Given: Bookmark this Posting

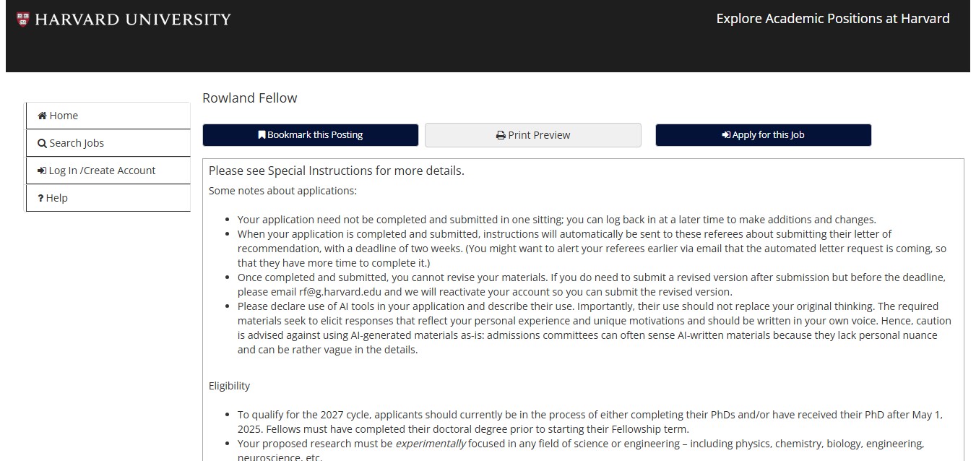Looking at the screenshot, I should pos(311,135).
